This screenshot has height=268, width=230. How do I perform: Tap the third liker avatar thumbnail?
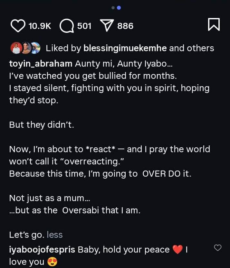pyautogui.click(x=35, y=48)
